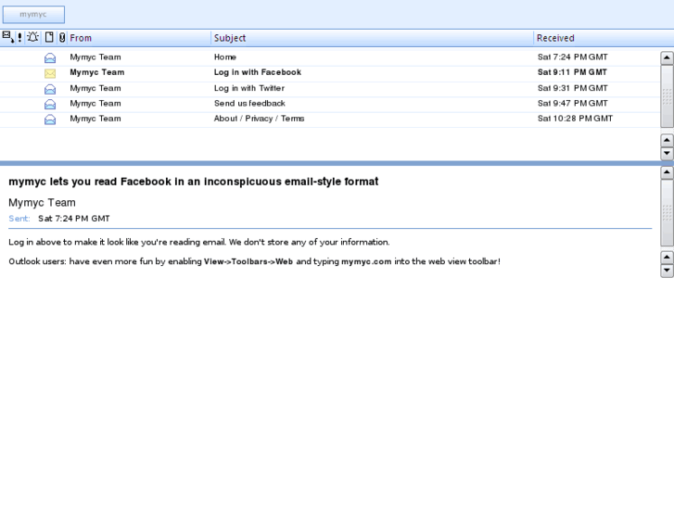Click preview pane lower up arrow button
Viewport: 674px width, 505px height.
667,258
